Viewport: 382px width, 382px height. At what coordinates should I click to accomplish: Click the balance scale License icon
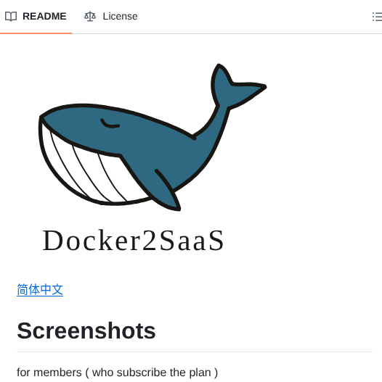pyautogui.click(x=90, y=17)
